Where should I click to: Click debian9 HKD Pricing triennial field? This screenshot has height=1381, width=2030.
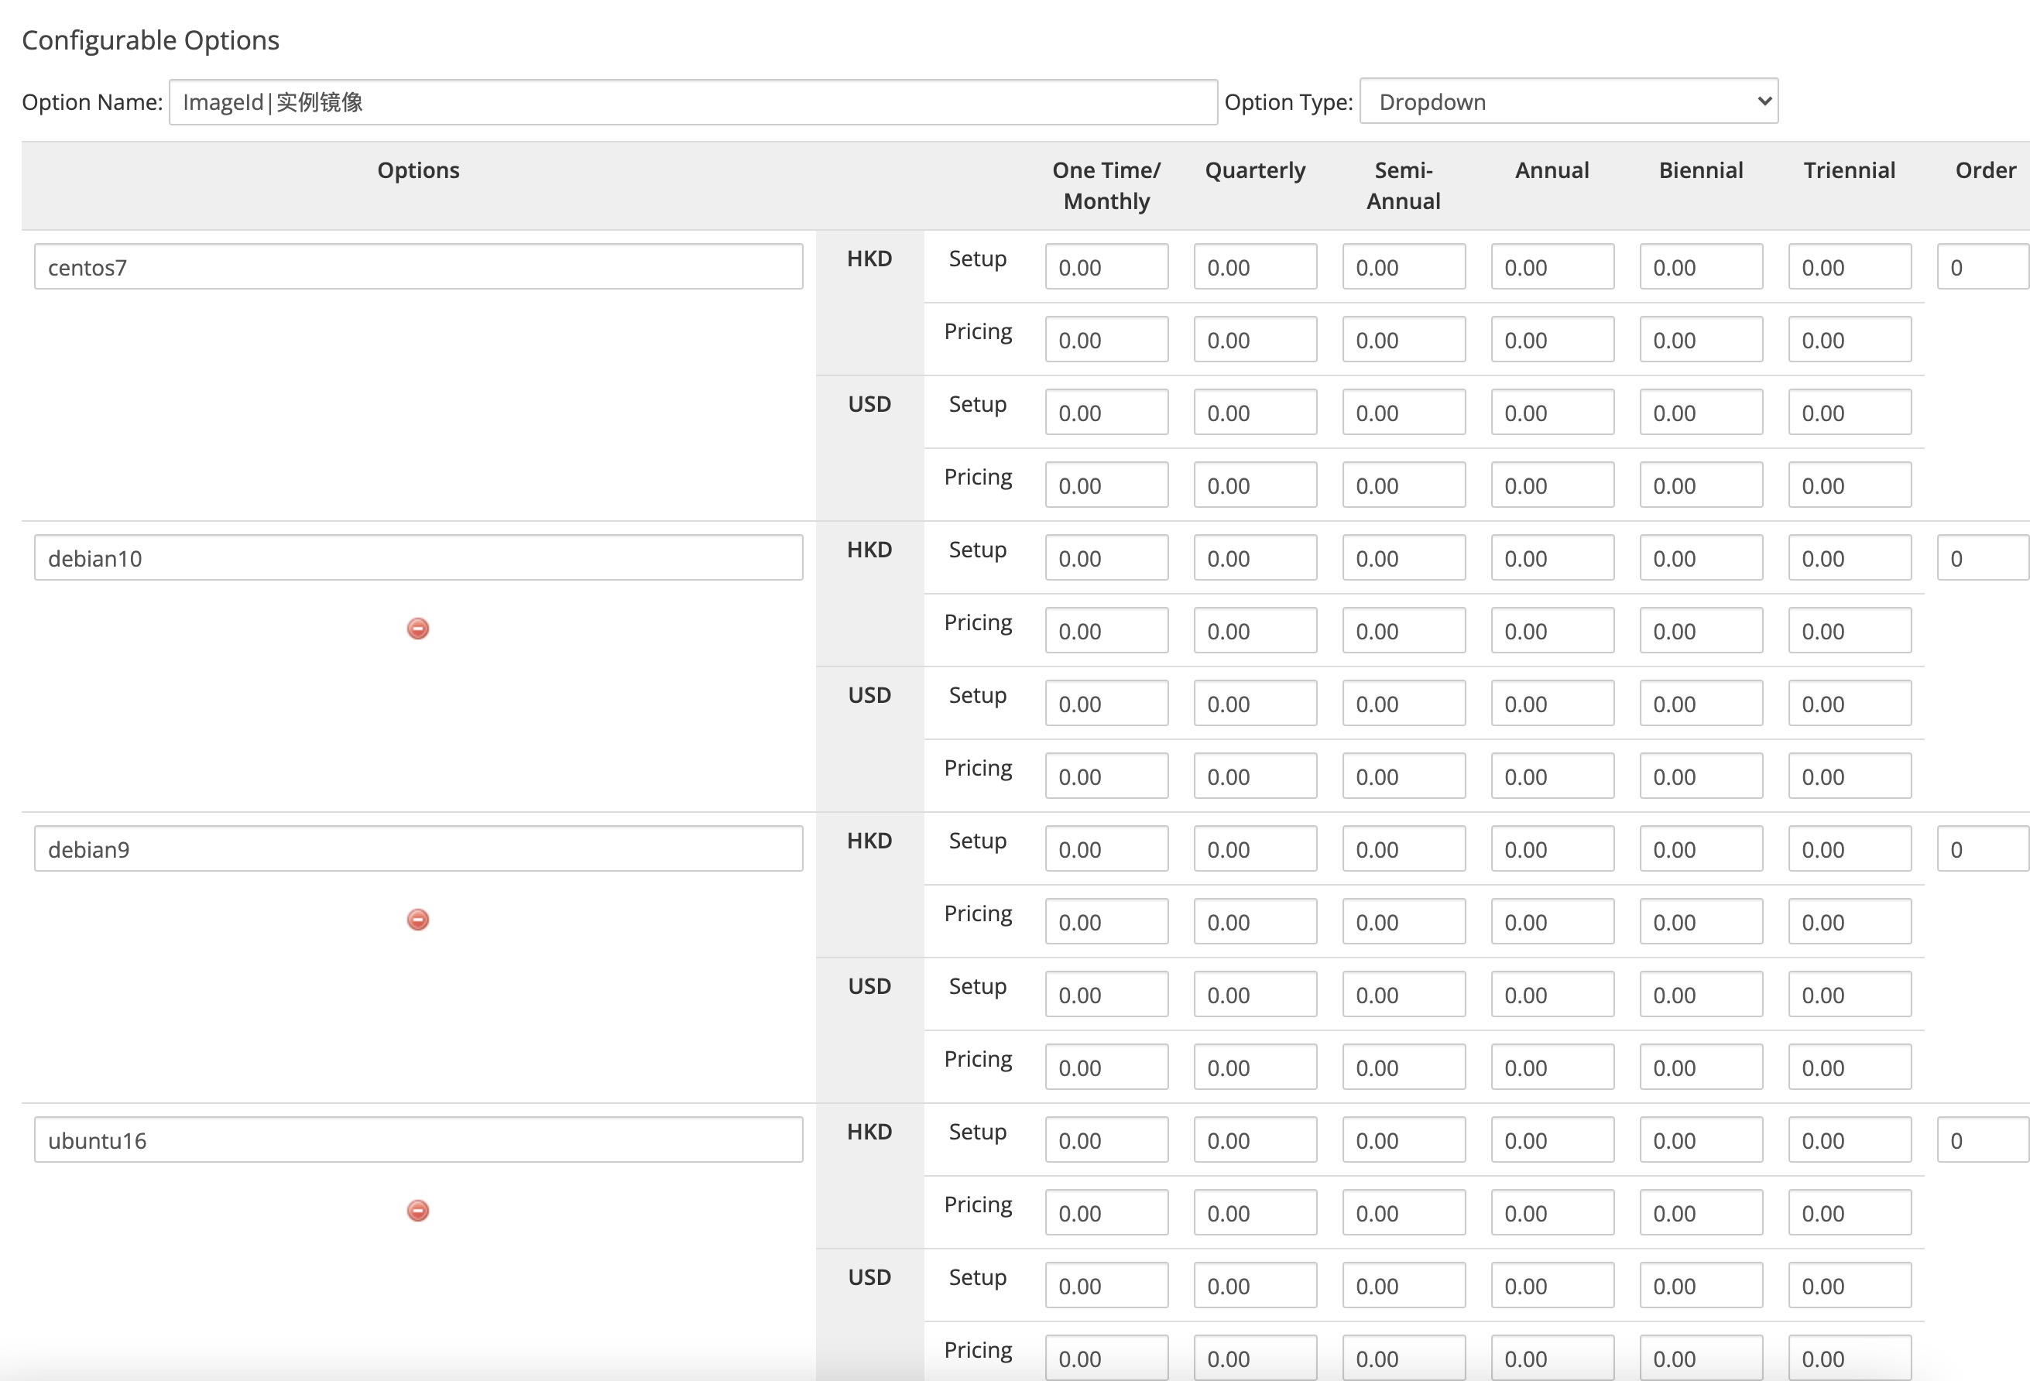point(1849,920)
